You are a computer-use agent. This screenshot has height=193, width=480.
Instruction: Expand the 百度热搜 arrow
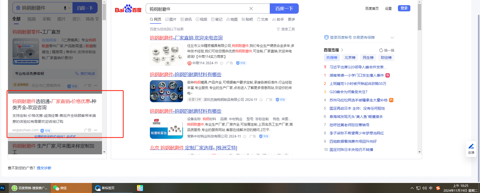coord(342,50)
